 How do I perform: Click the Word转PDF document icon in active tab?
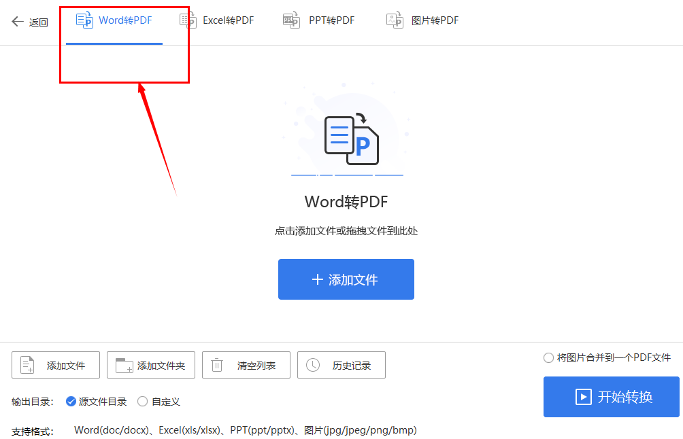click(x=84, y=20)
